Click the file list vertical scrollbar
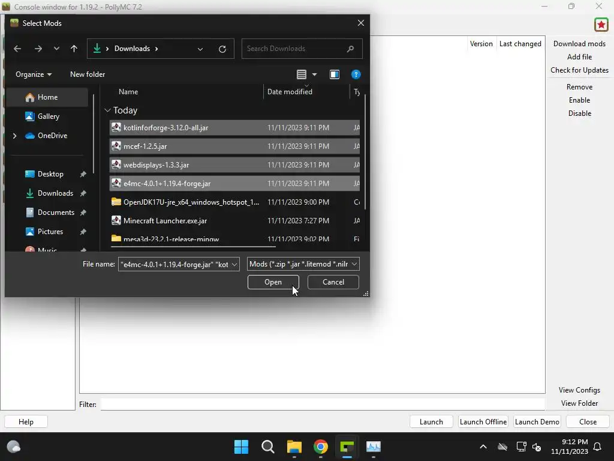This screenshot has width=614, height=461. pos(365,152)
